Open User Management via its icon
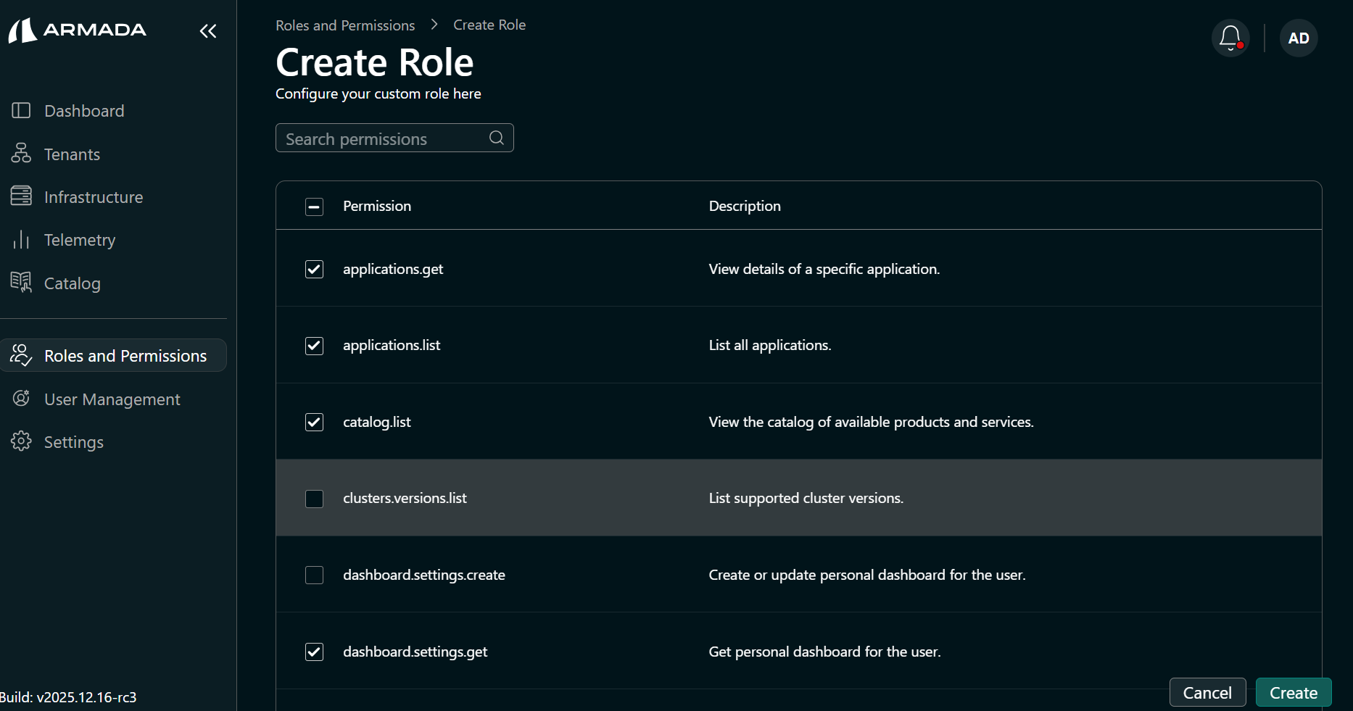 pyautogui.click(x=21, y=399)
